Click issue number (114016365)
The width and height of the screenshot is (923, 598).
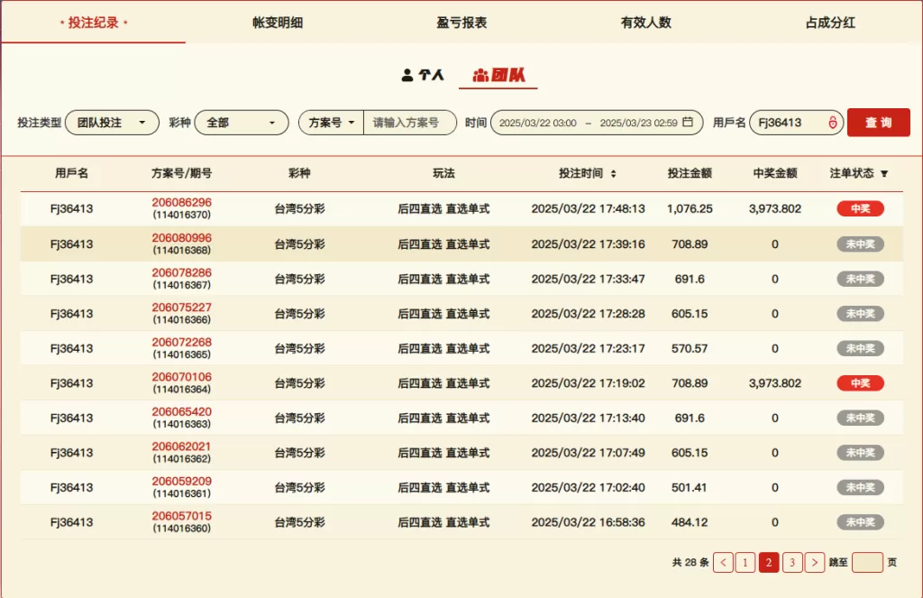tap(181, 354)
